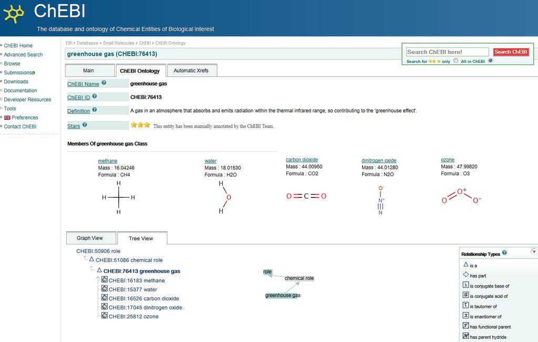Click the 'greenhouse gas' graph node
Viewport: 538px width, 342px height.
pyautogui.click(x=283, y=295)
